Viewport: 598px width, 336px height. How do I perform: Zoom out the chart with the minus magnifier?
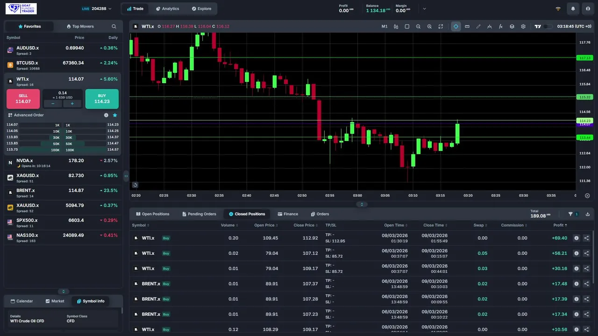click(x=418, y=27)
